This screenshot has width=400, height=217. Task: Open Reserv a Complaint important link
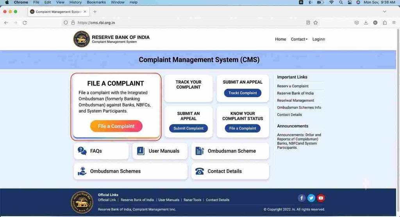(x=293, y=86)
